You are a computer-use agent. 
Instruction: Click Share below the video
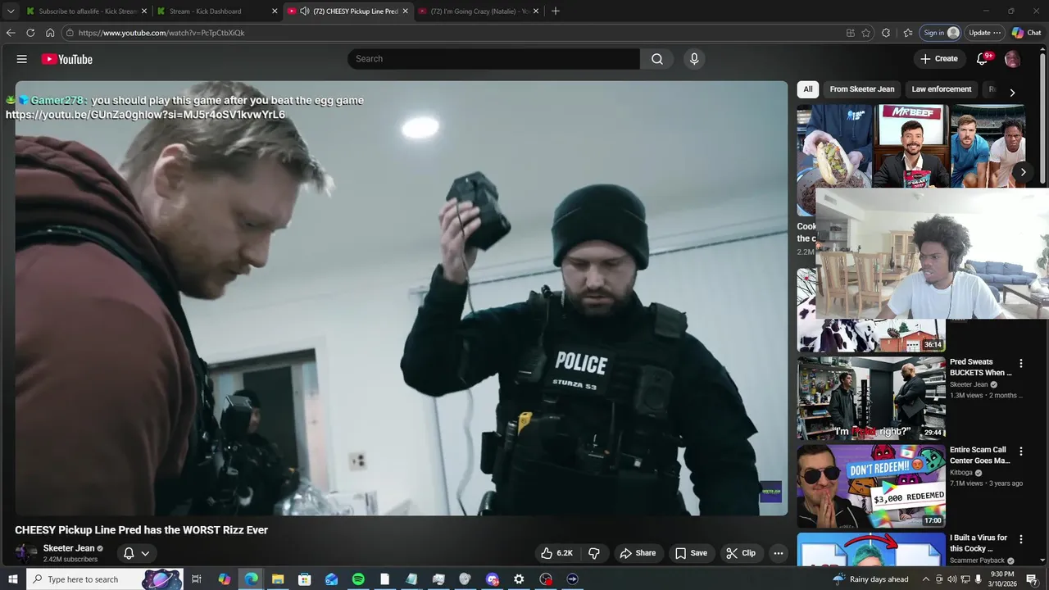[x=638, y=553]
